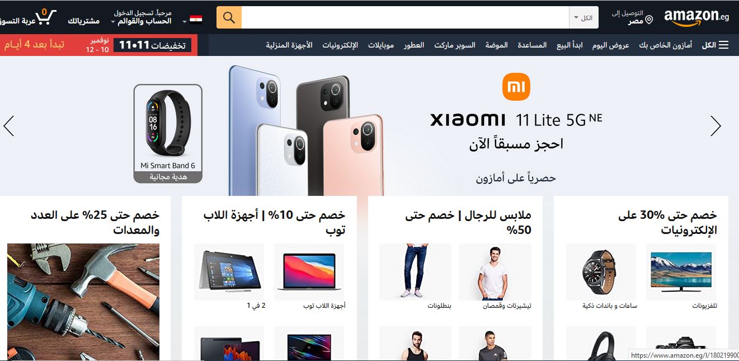
Task: Open موبايلات navigation item
Action: coord(380,45)
